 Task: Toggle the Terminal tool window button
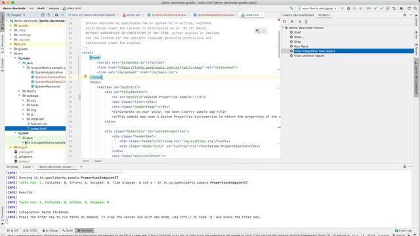click(x=85, y=230)
